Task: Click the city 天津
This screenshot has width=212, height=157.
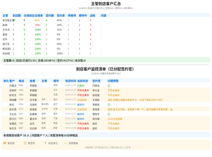Action: pos(56,109)
